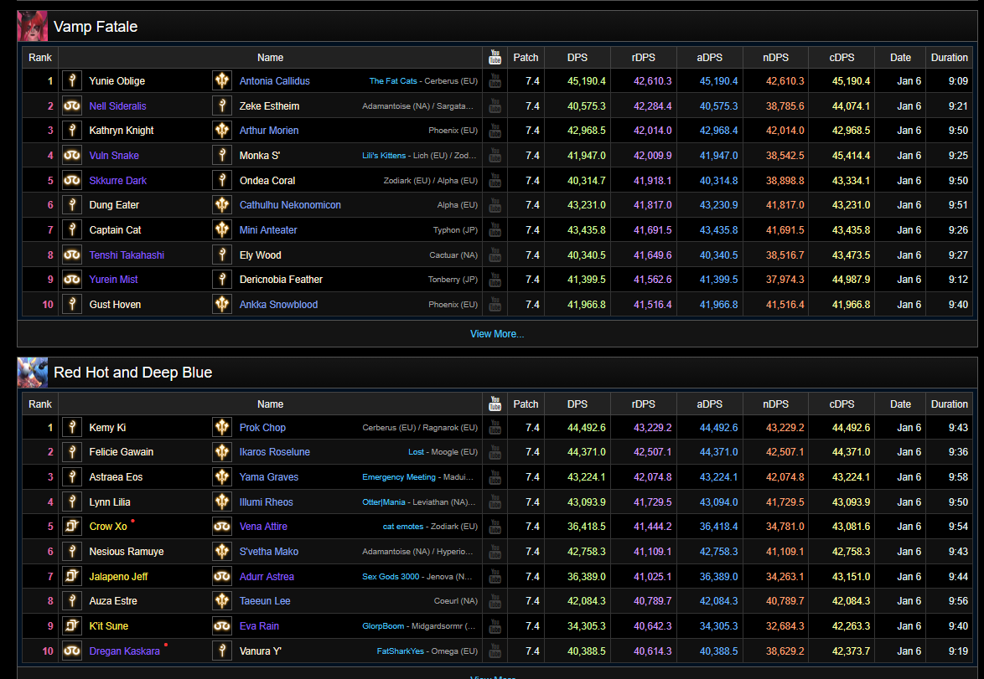The width and height of the screenshot is (984, 679).
Task: Open Lili's Kittens guild link
Action: point(384,156)
